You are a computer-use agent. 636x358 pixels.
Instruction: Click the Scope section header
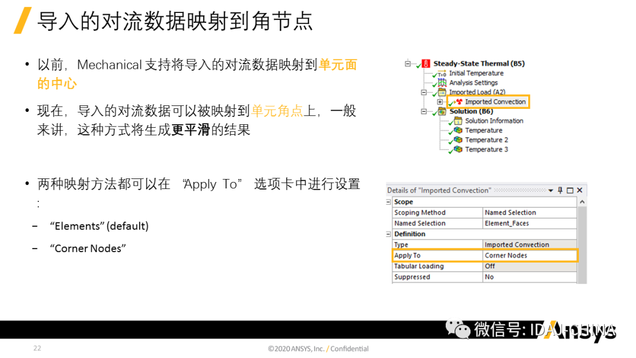click(403, 202)
